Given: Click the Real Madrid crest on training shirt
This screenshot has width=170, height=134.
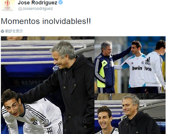Looking at the screenshot, I should 143,63.
